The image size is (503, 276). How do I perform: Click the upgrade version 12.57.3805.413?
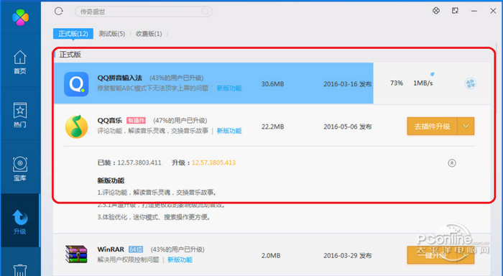[x=213, y=162]
